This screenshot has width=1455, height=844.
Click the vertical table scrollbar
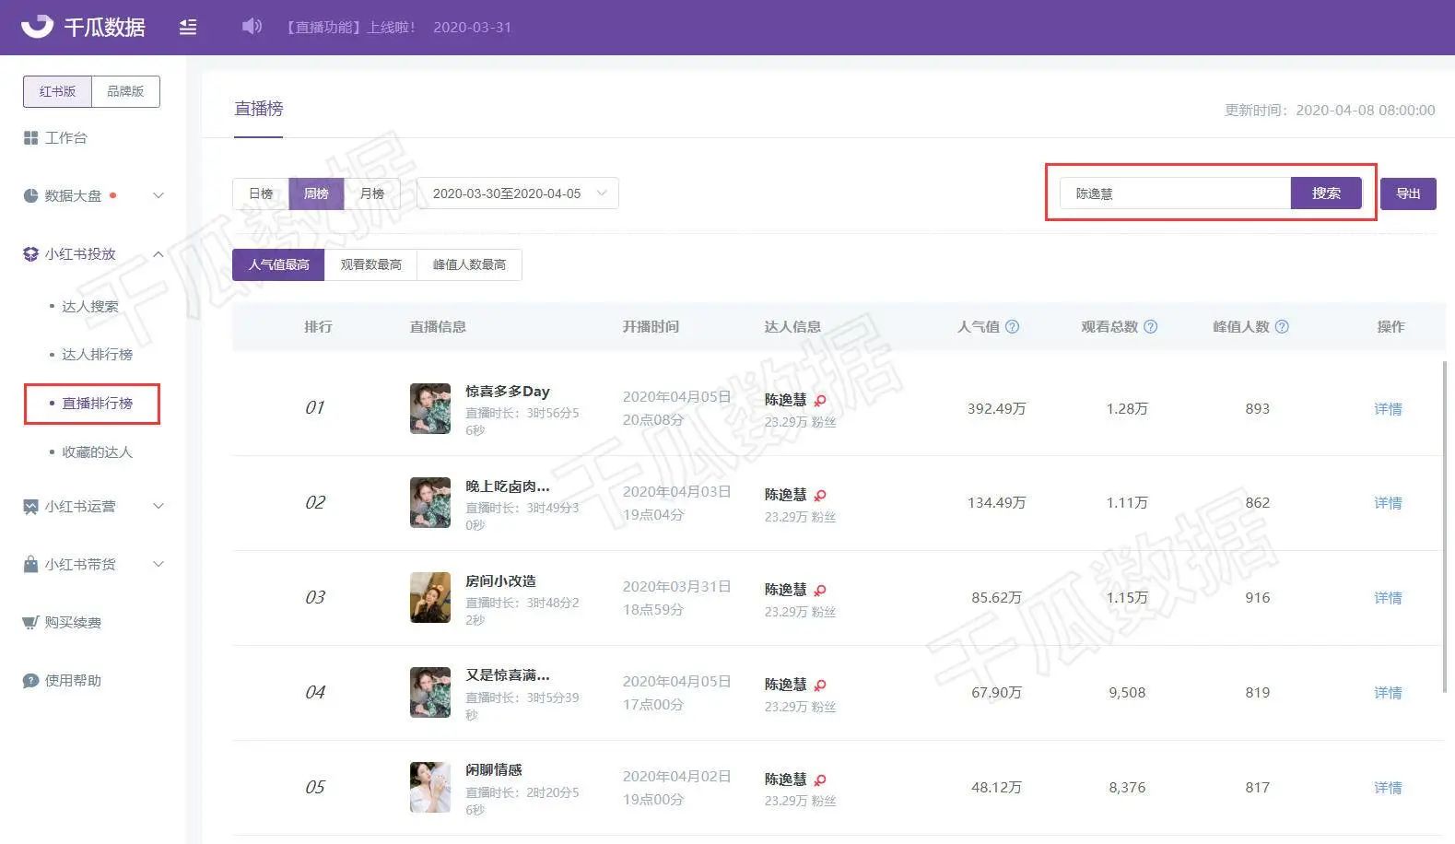[x=1444, y=525]
